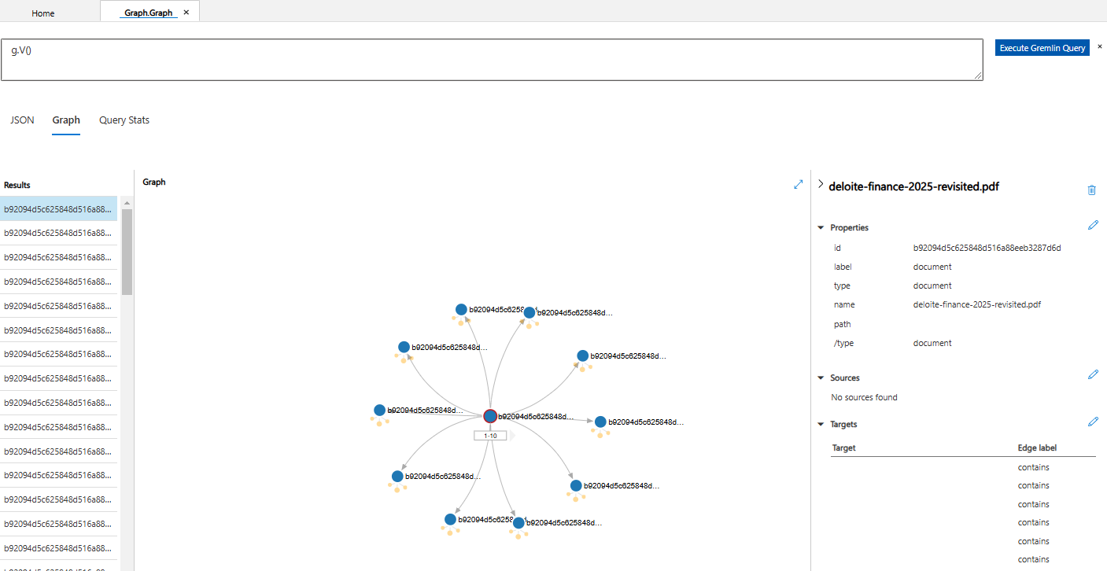Edit the Targets section with pencil icon
This screenshot has width=1107, height=571.
tap(1094, 422)
